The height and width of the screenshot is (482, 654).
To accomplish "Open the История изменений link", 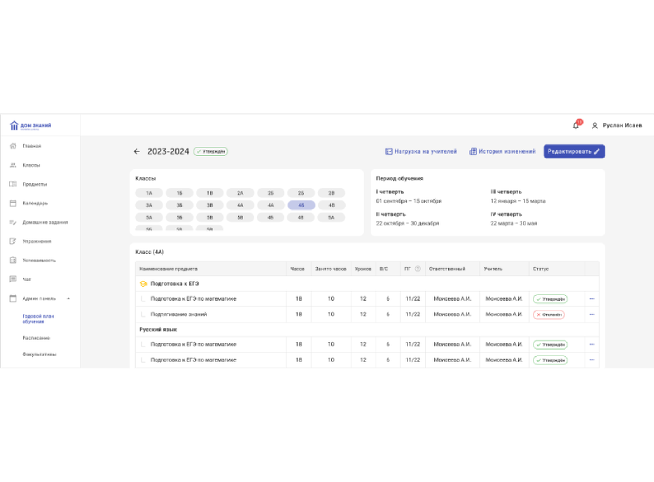I will click(502, 151).
